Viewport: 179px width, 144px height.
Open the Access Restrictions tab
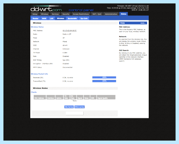click(81, 14)
